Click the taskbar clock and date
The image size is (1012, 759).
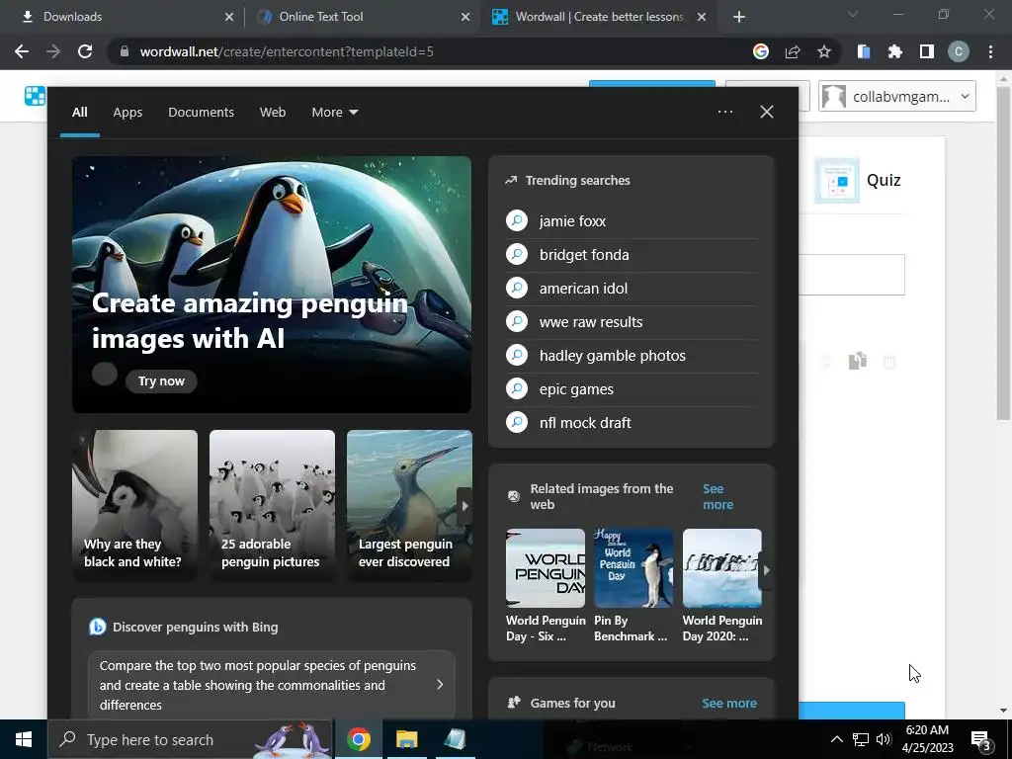point(927,739)
